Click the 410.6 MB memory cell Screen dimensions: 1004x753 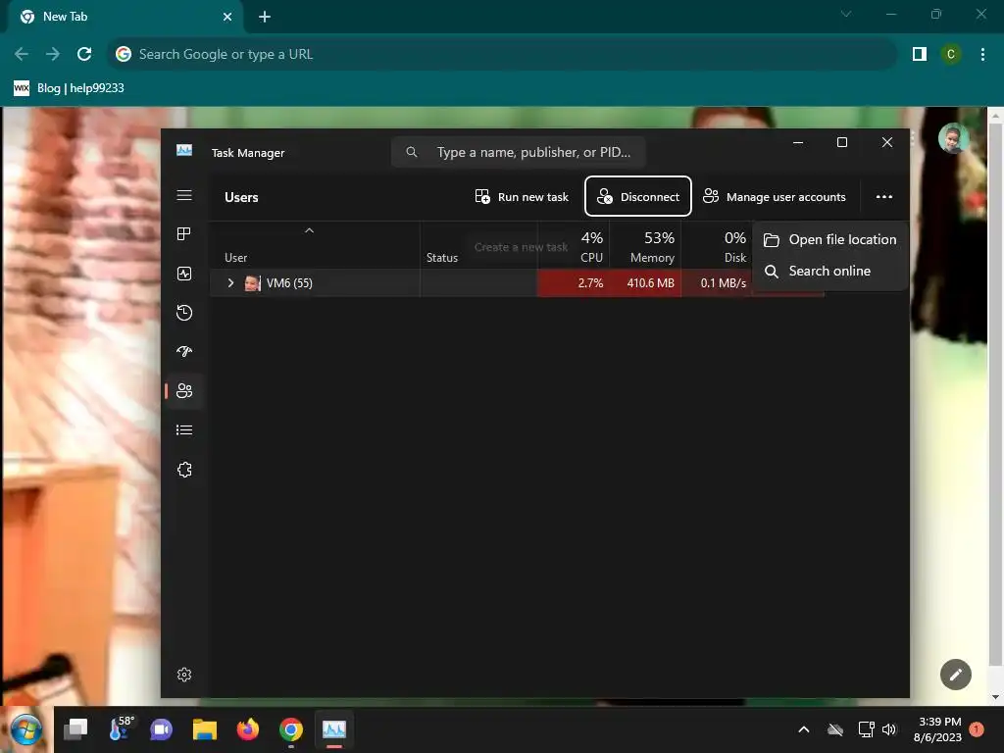pyautogui.click(x=645, y=283)
